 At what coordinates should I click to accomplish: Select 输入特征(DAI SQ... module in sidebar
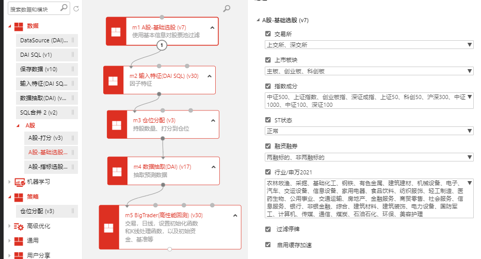point(47,84)
